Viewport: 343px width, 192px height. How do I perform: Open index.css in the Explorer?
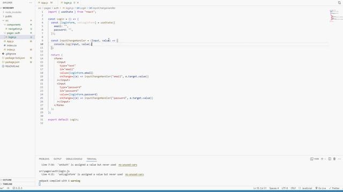click(x=12, y=45)
